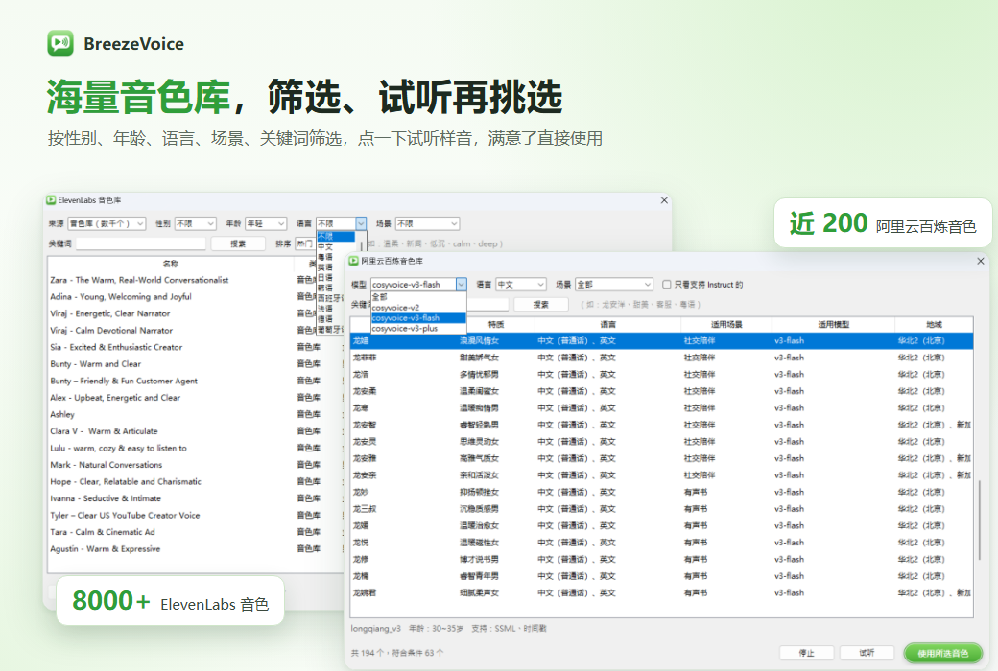Select 博才说书男 voice row

tap(661, 559)
